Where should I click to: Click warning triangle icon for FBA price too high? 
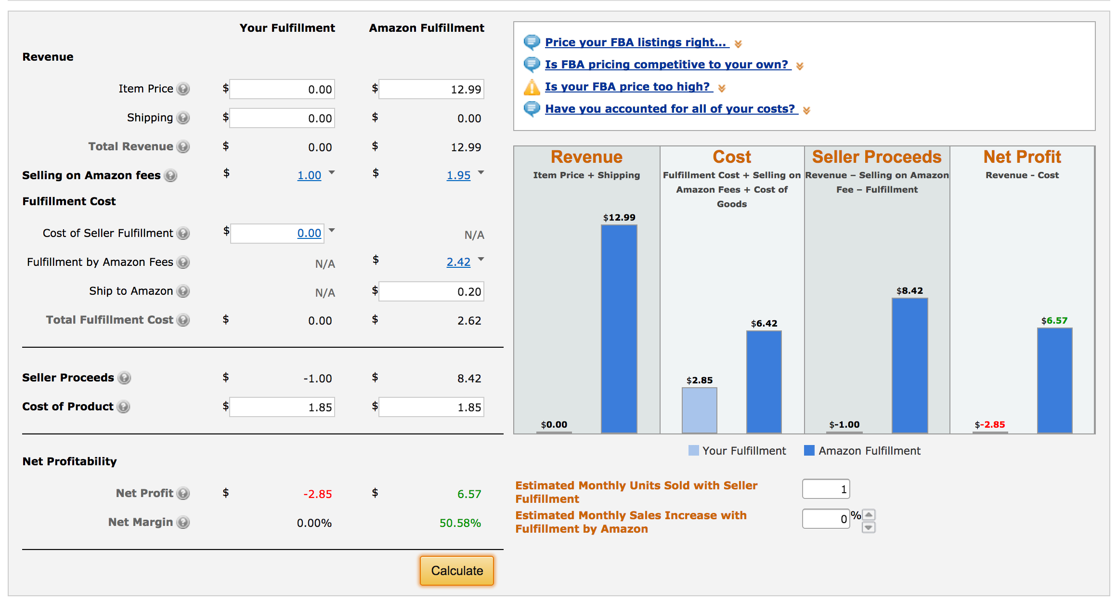pos(532,87)
